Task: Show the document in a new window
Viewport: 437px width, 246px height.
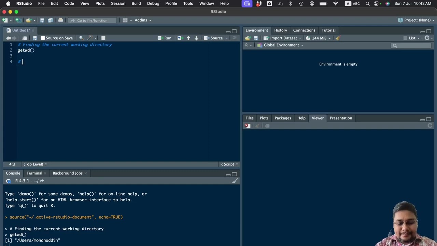Action: tap(25, 38)
